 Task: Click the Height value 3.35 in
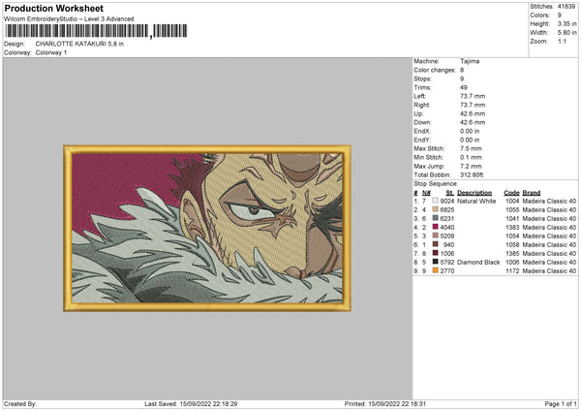click(x=566, y=23)
